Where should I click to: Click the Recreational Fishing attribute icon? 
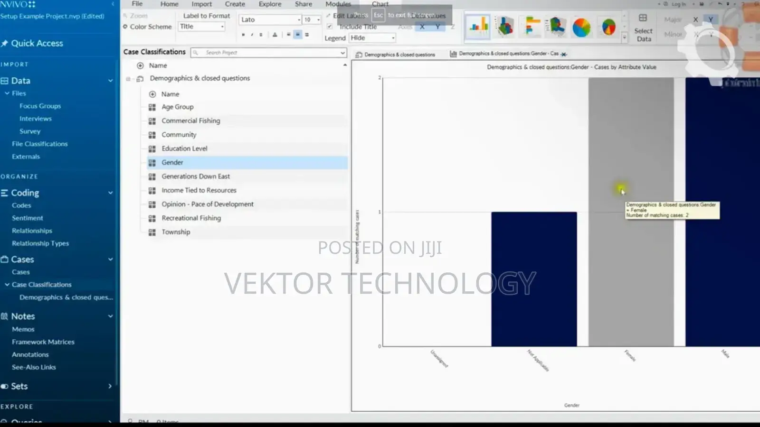tap(152, 218)
